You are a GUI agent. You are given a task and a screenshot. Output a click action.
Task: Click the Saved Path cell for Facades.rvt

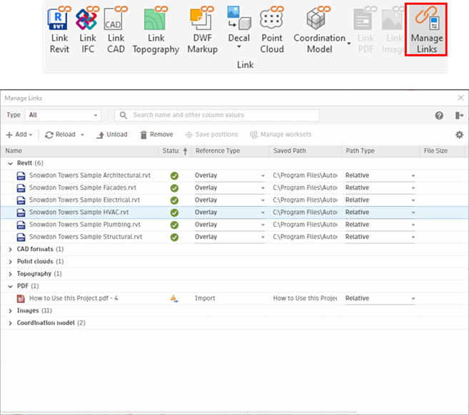[305, 188]
